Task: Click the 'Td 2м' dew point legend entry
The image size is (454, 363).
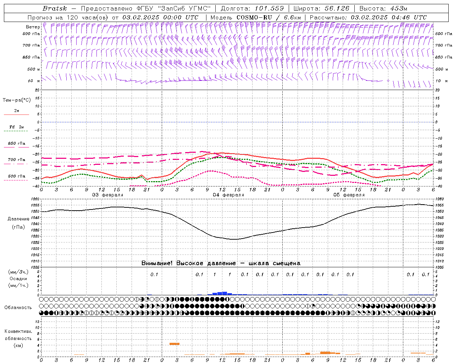Action: (x=16, y=128)
